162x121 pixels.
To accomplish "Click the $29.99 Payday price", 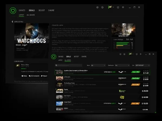I will [x=145, y=91].
